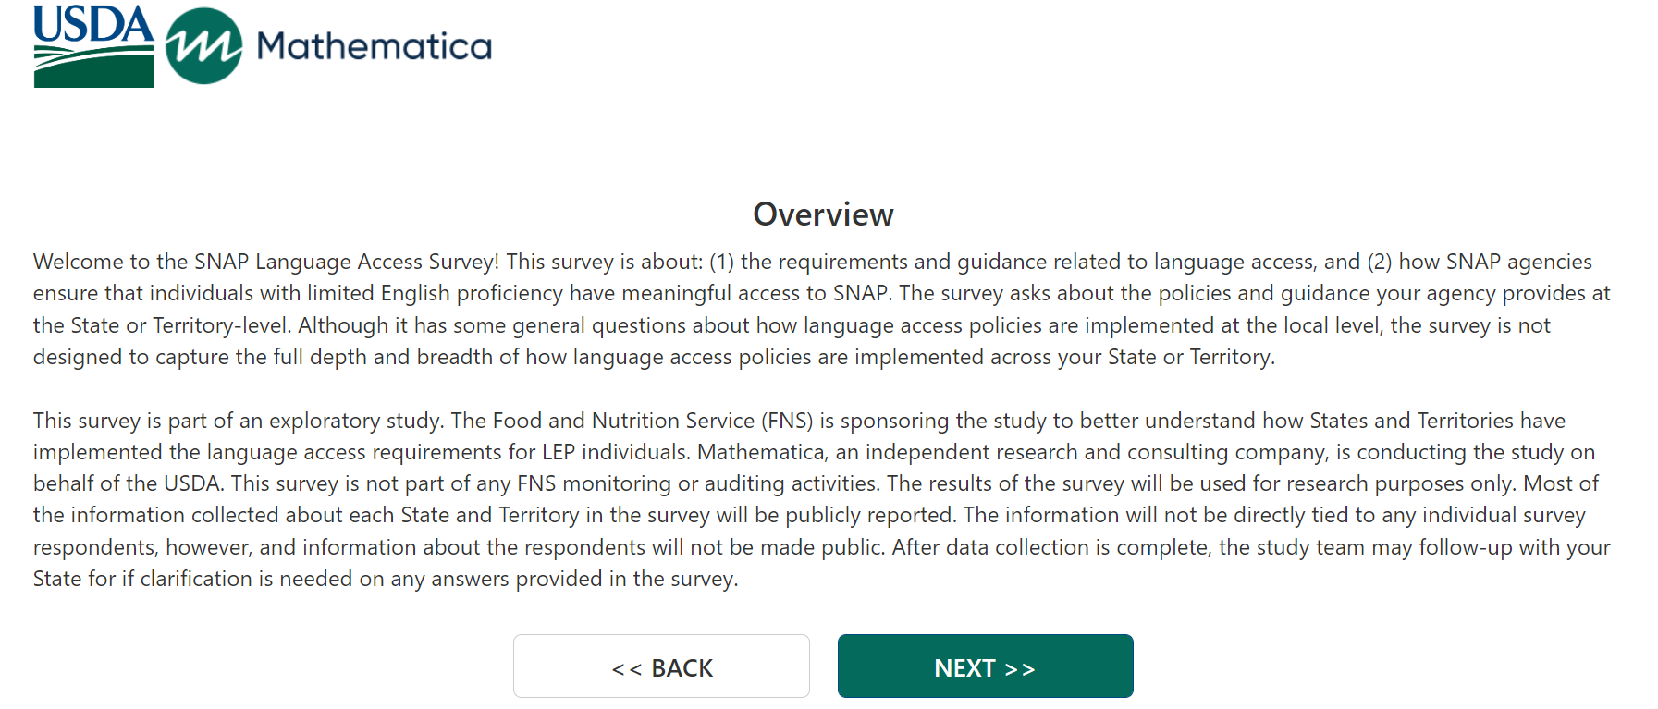
Task: Click the green field graphic under USDA
Action: (93, 69)
